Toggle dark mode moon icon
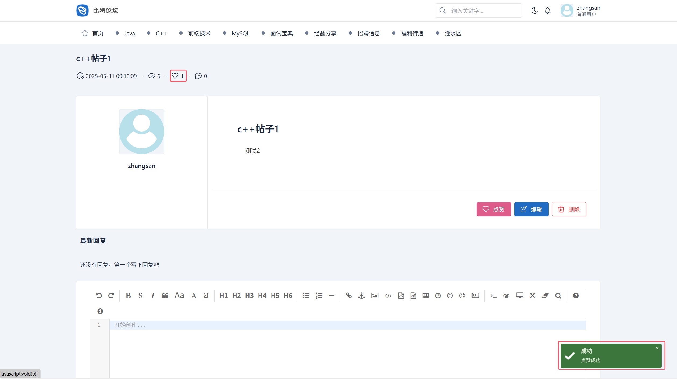 (535, 10)
